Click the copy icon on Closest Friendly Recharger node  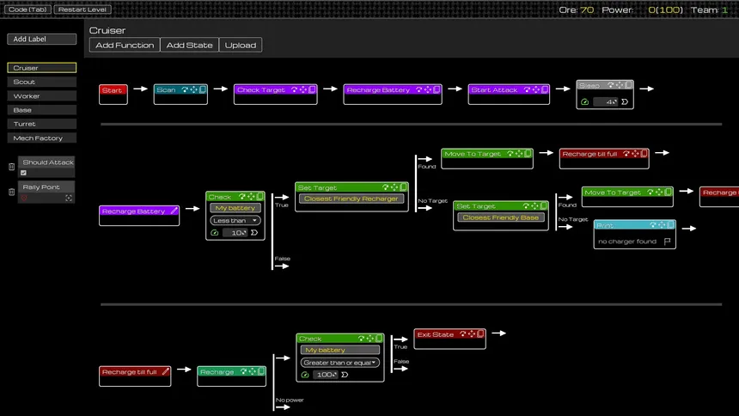point(403,187)
